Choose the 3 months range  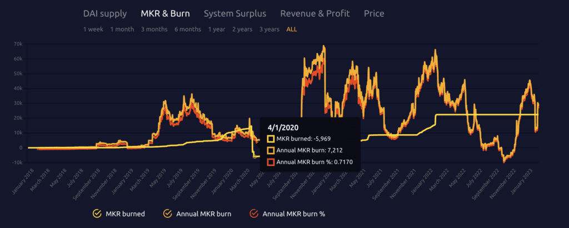154,29
